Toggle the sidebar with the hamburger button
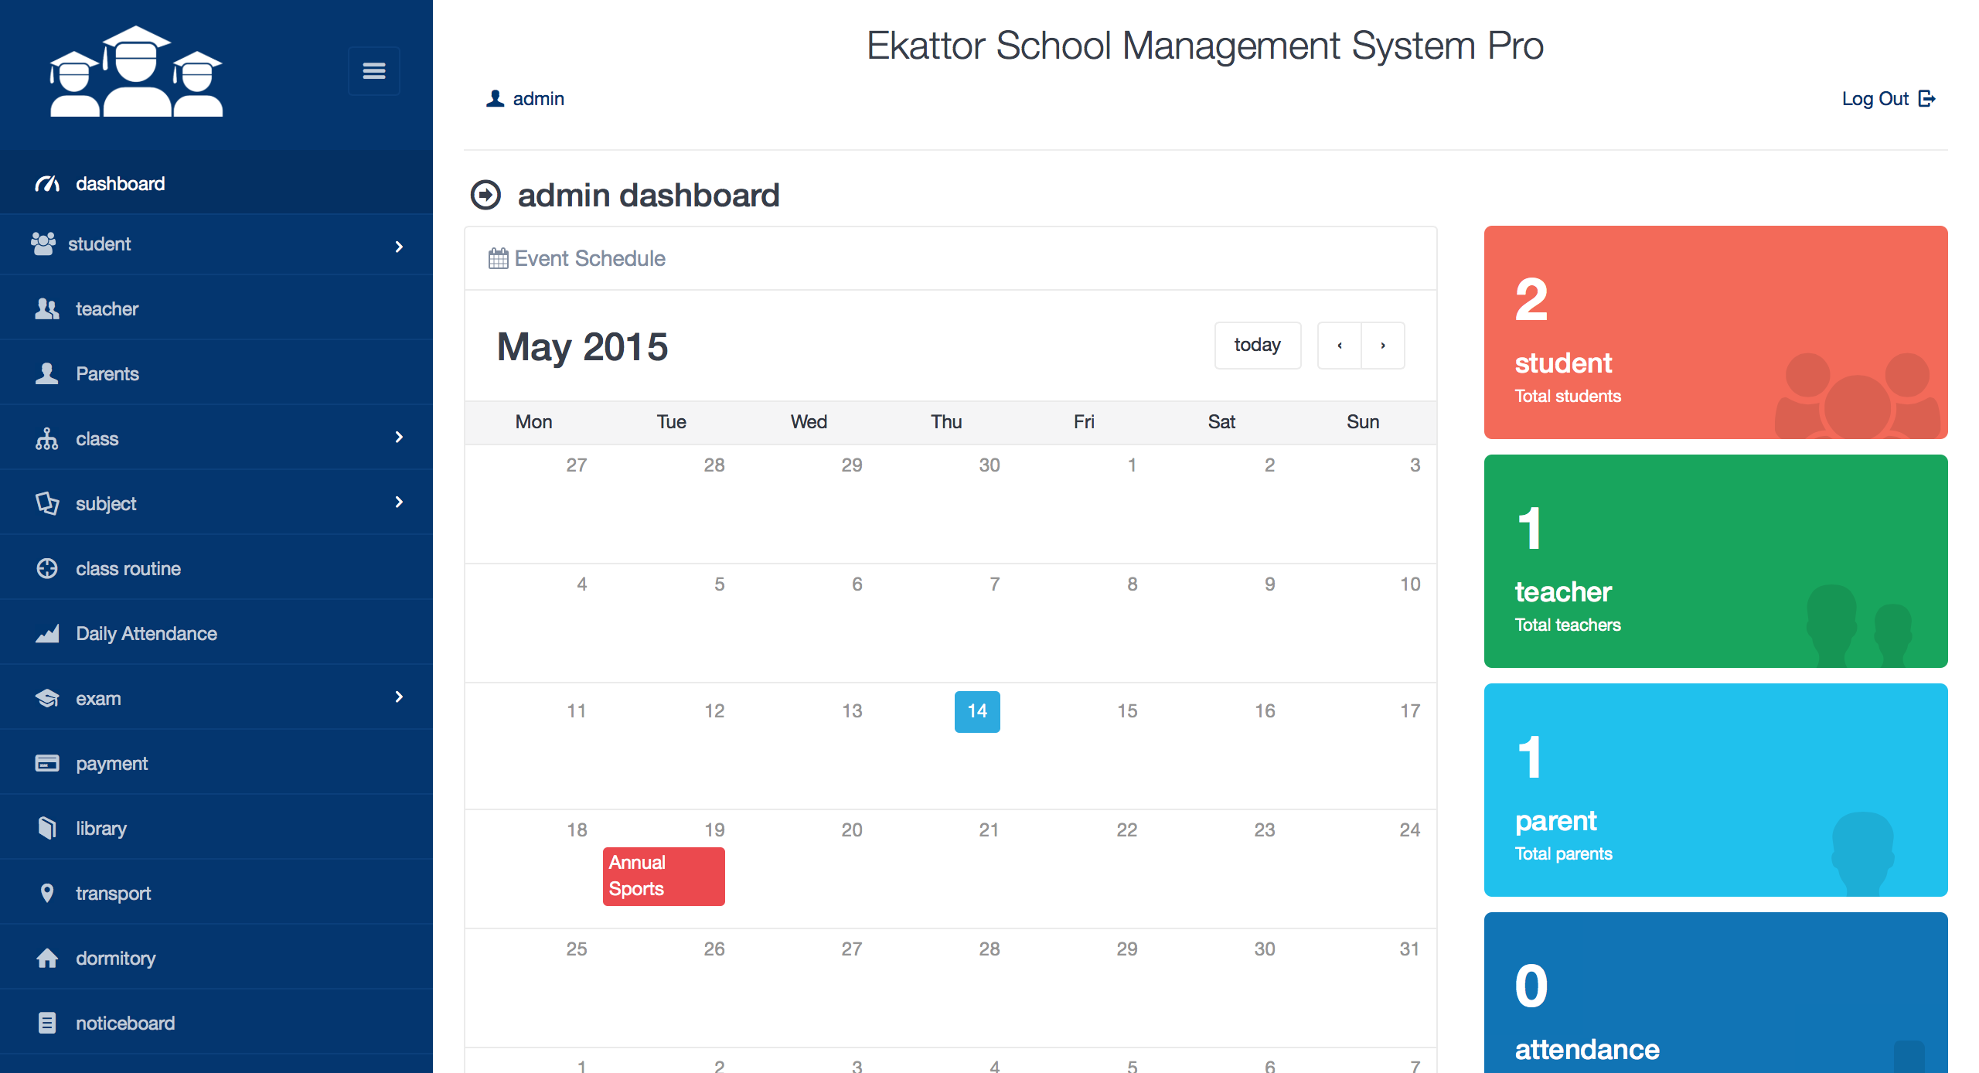Viewport: 1979px width, 1073px height. (x=374, y=70)
